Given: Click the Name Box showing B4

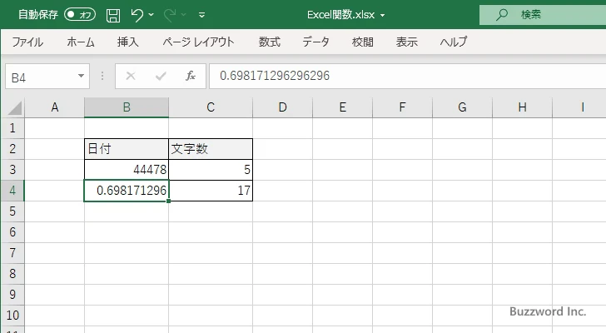Looking at the screenshot, I should [41, 77].
